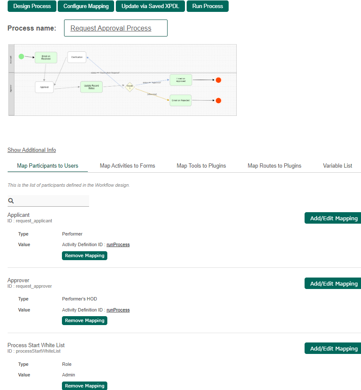Add/Edit Mapping for Approver participant
The width and height of the screenshot is (361, 390).
[333, 283]
